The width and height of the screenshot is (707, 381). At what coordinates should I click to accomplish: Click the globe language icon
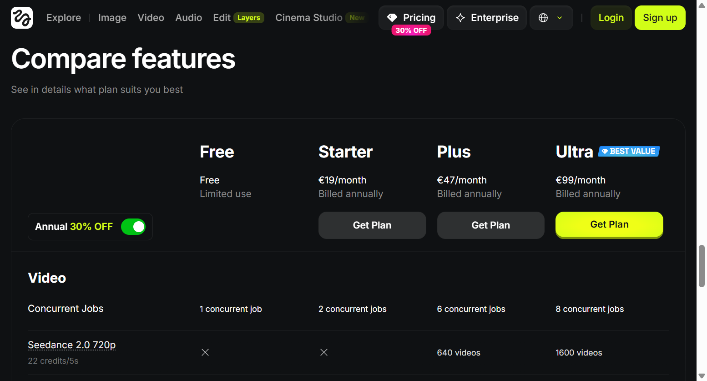point(543,18)
